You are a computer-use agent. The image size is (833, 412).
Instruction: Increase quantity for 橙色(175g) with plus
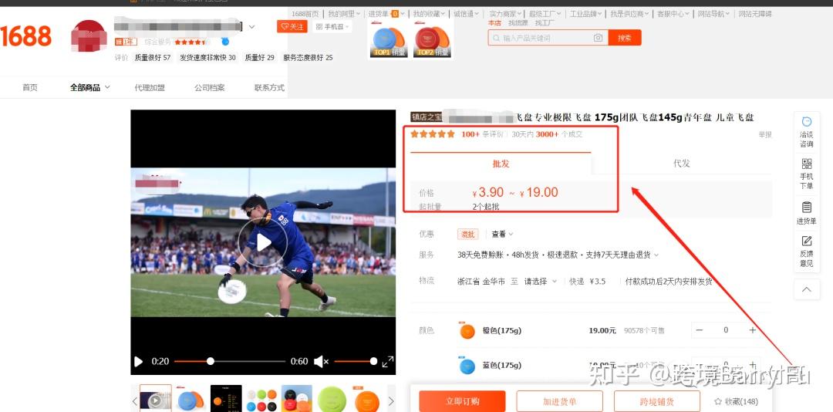tap(752, 330)
